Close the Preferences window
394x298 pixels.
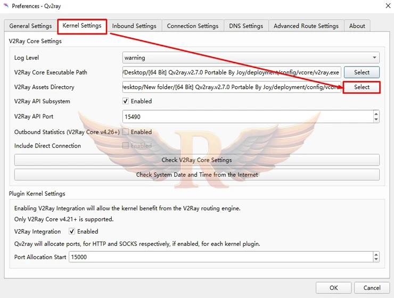tap(387, 6)
